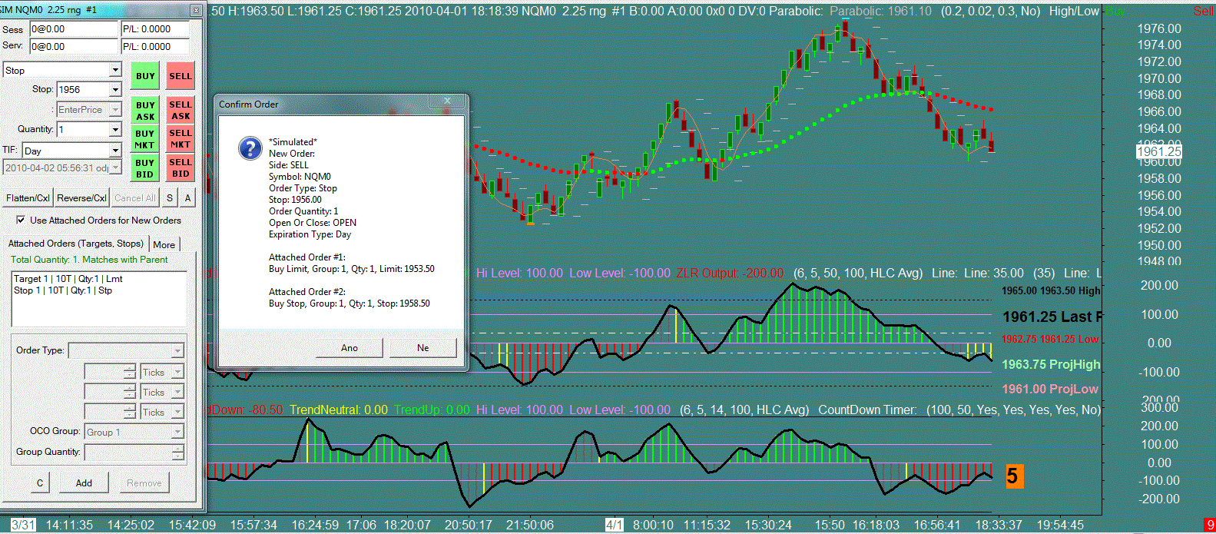The width and height of the screenshot is (1216, 534).
Task: Click the 1961.25 current price label
Action: (x=1159, y=151)
